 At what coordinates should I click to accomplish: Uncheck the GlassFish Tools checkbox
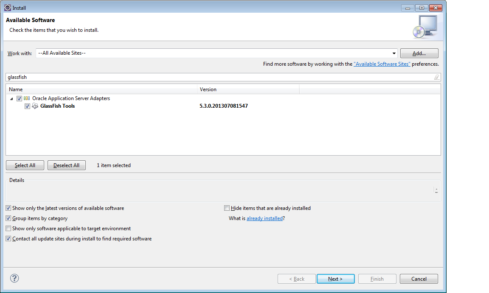(27, 106)
